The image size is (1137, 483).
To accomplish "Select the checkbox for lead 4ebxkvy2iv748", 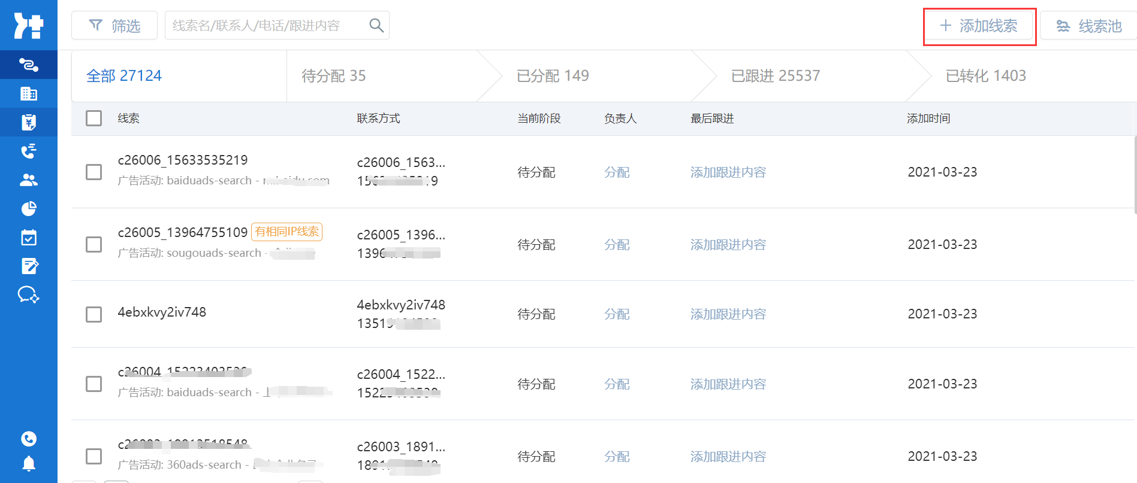I will tap(94, 314).
